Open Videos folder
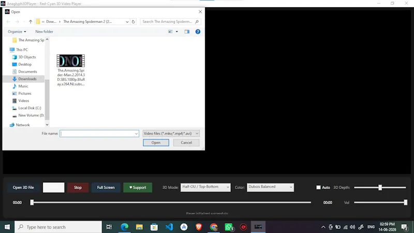 click(21, 100)
